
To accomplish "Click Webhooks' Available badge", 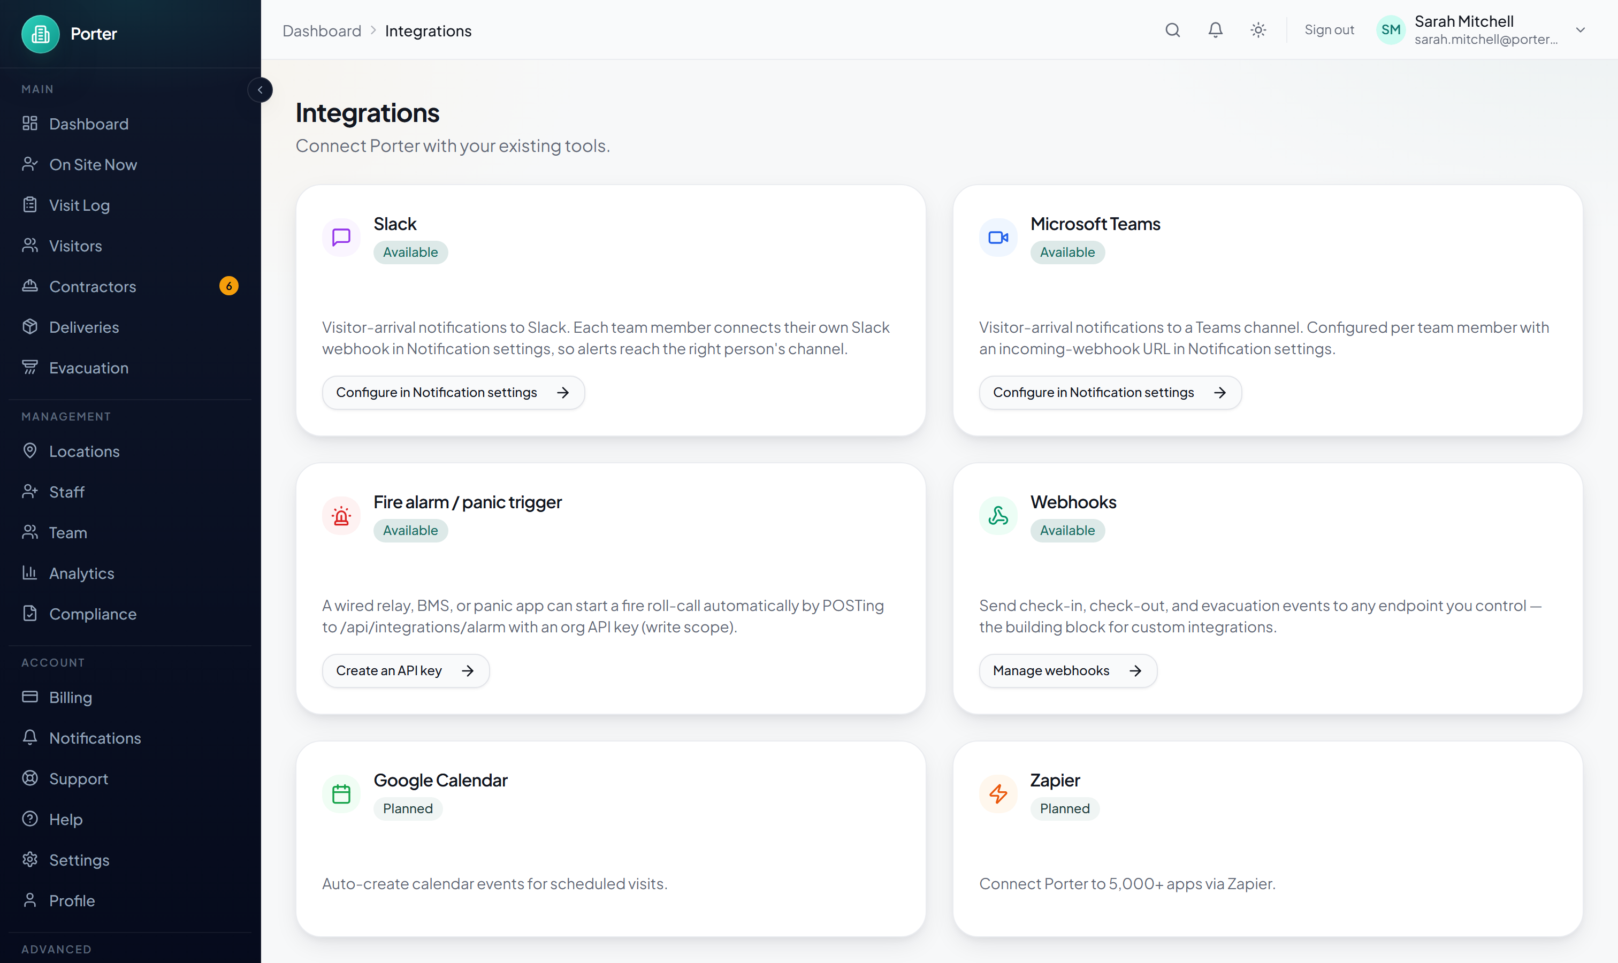I will click(1067, 531).
